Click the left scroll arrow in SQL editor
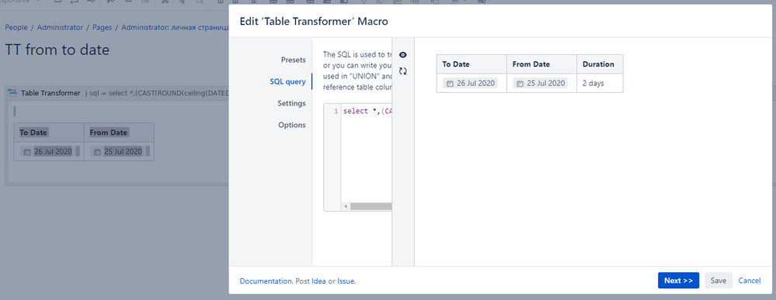The height and width of the screenshot is (300, 776). click(x=346, y=206)
